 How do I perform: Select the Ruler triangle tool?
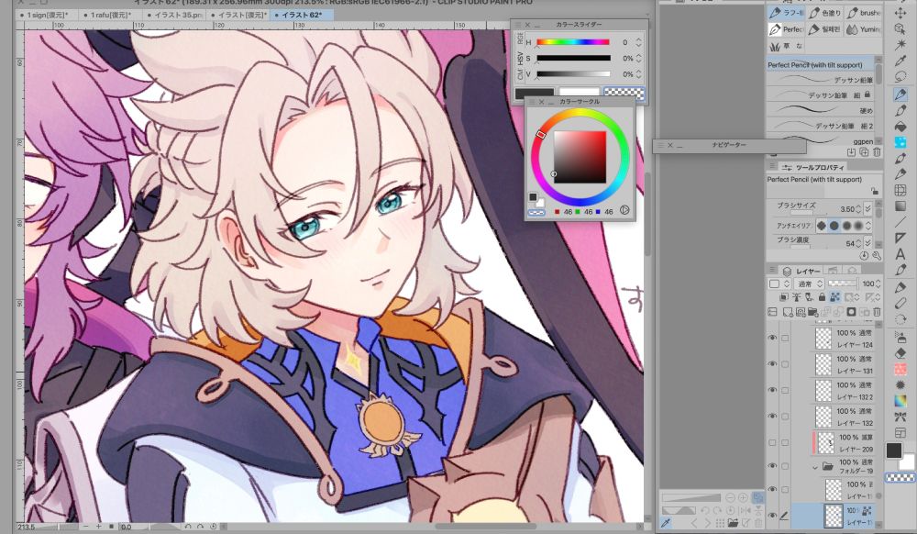point(900,238)
